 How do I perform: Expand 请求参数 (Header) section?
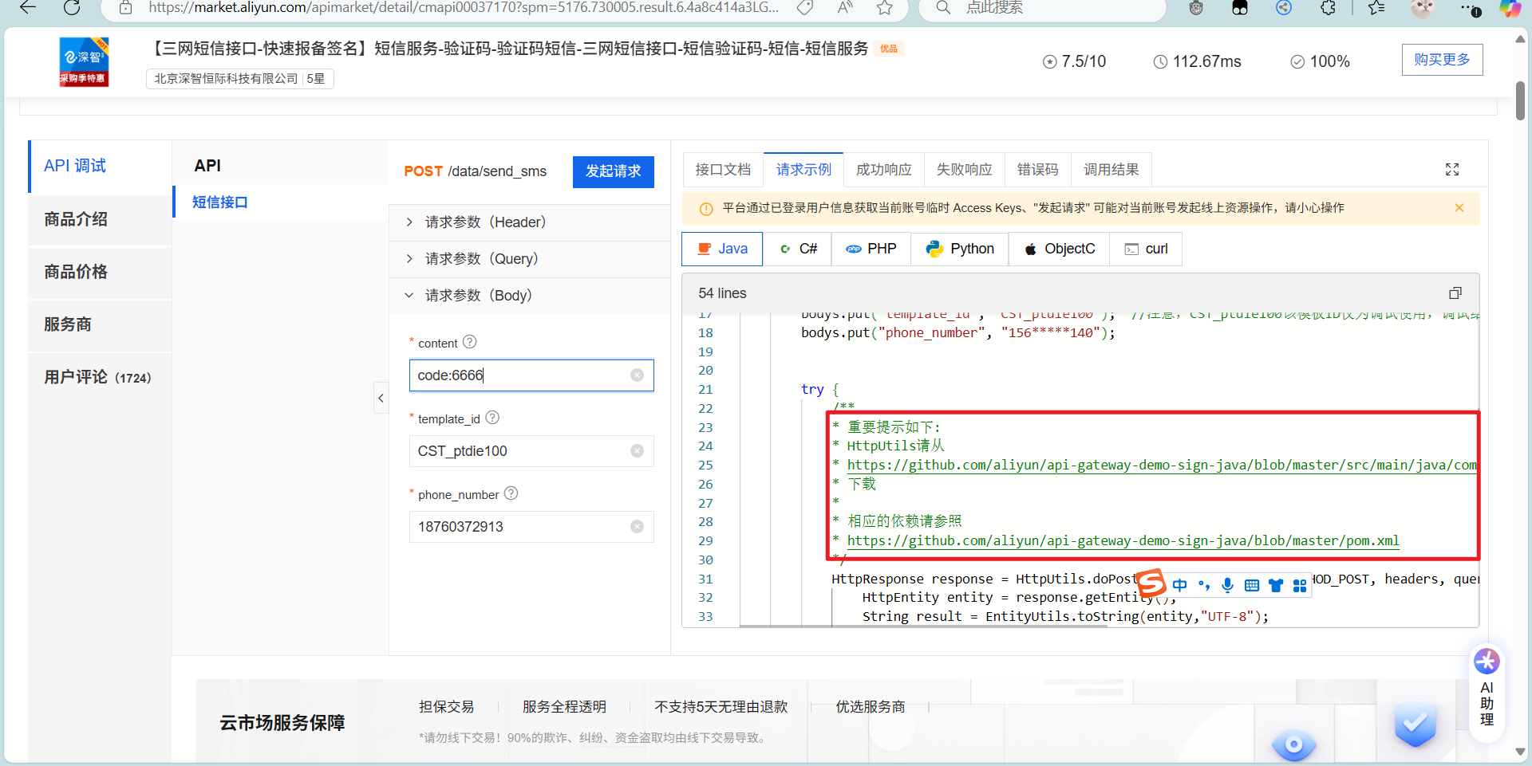point(529,222)
